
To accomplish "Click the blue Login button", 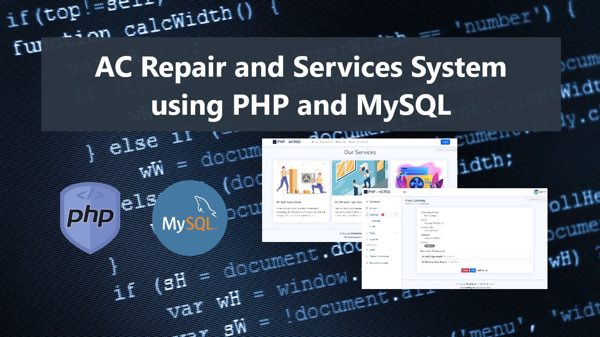I will click(445, 142).
